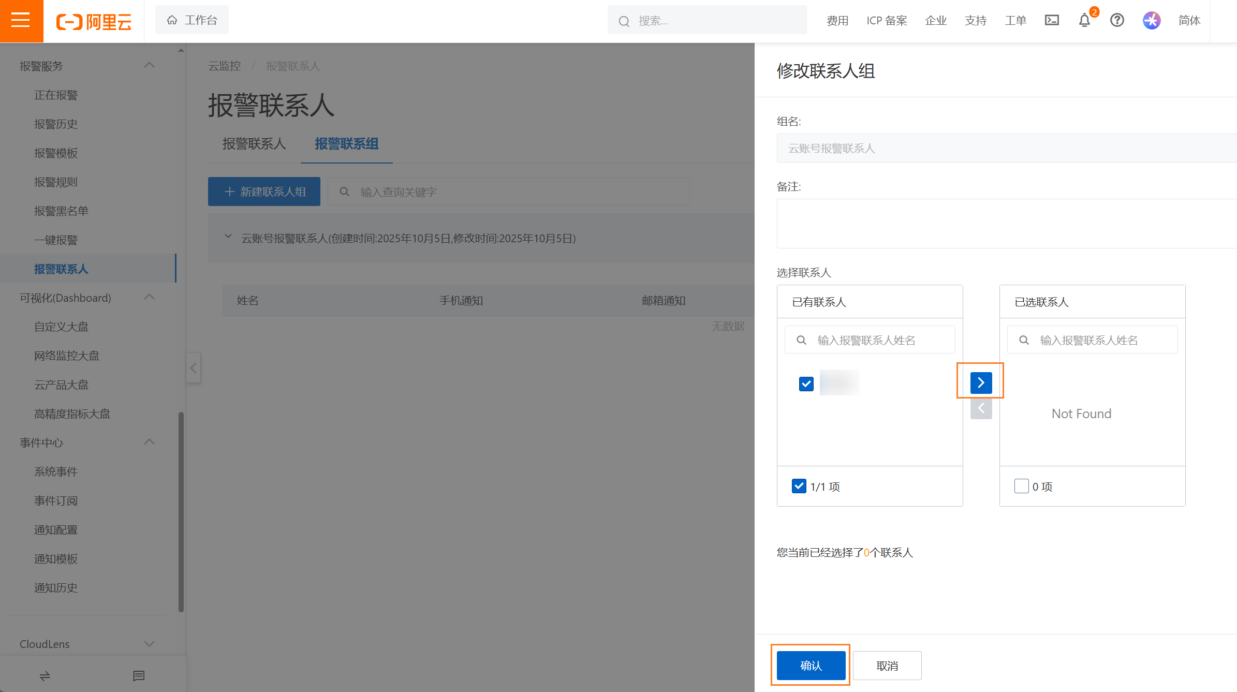Open the navigation hamburger menu
Viewport: 1237px width, 692px height.
21,21
